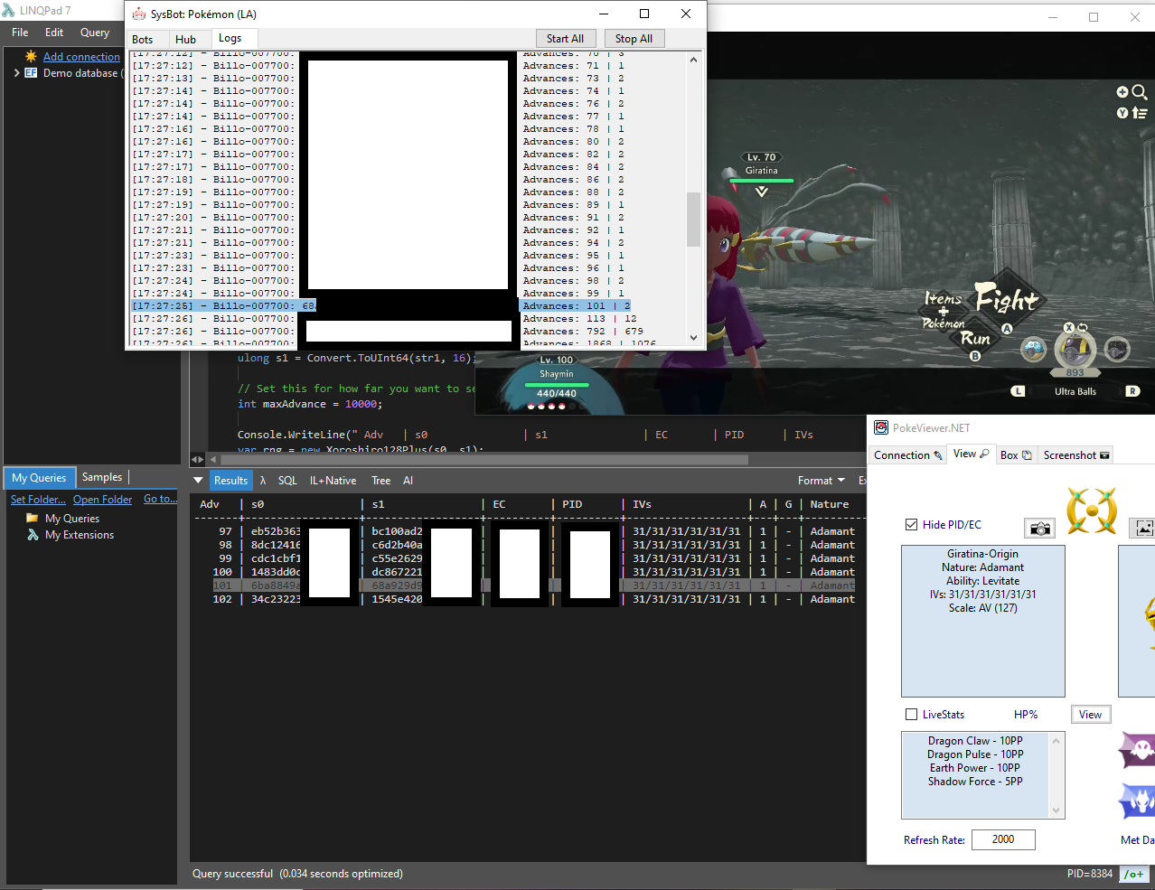1155x890 pixels.
Task: Click the Add connection star icon in LINQPad
Action: [31, 56]
